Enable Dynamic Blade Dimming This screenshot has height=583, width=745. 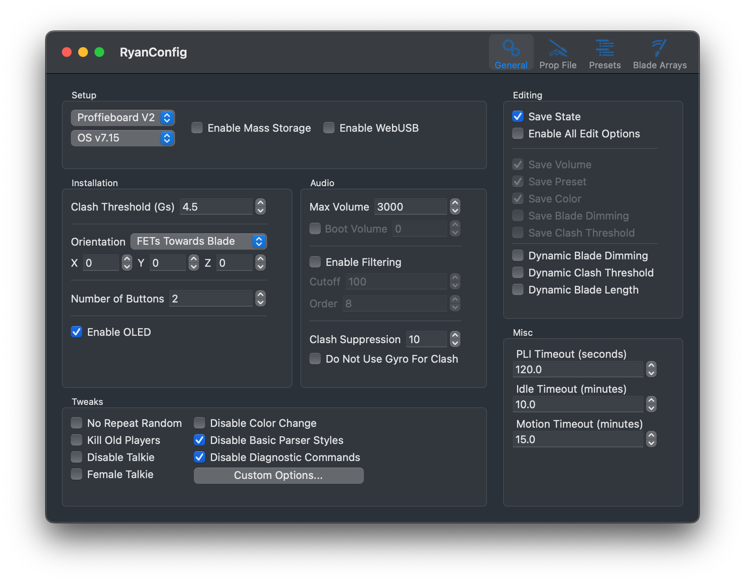tap(517, 255)
